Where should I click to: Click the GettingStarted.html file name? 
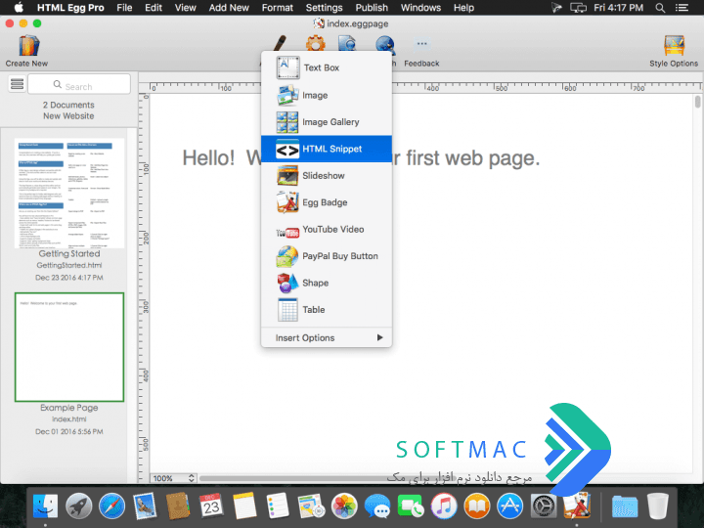tap(69, 265)
